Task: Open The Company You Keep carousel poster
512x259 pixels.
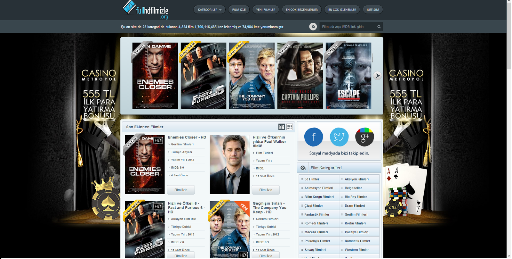Action: tap(252, 76)
